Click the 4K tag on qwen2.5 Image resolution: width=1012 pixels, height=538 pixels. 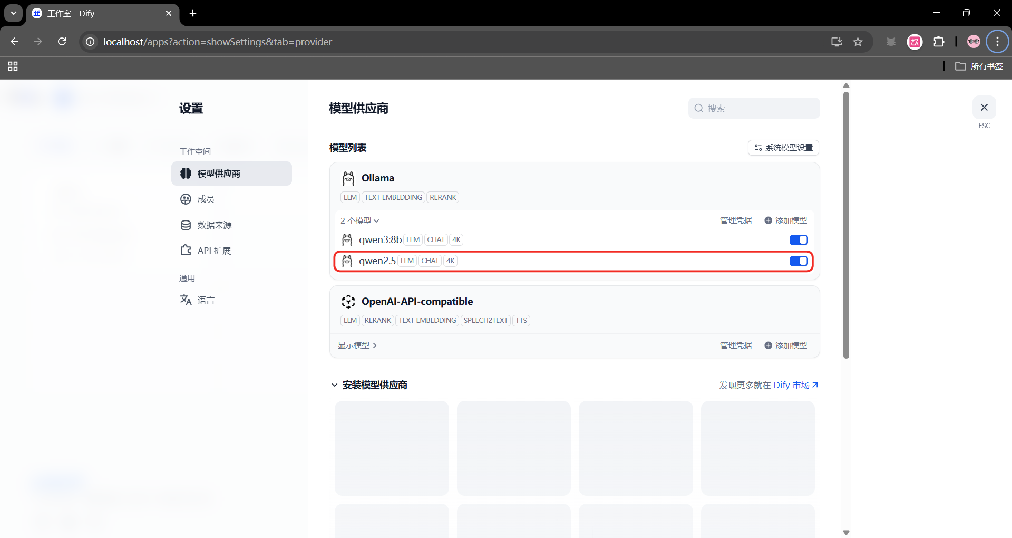[x=451, y=261]
